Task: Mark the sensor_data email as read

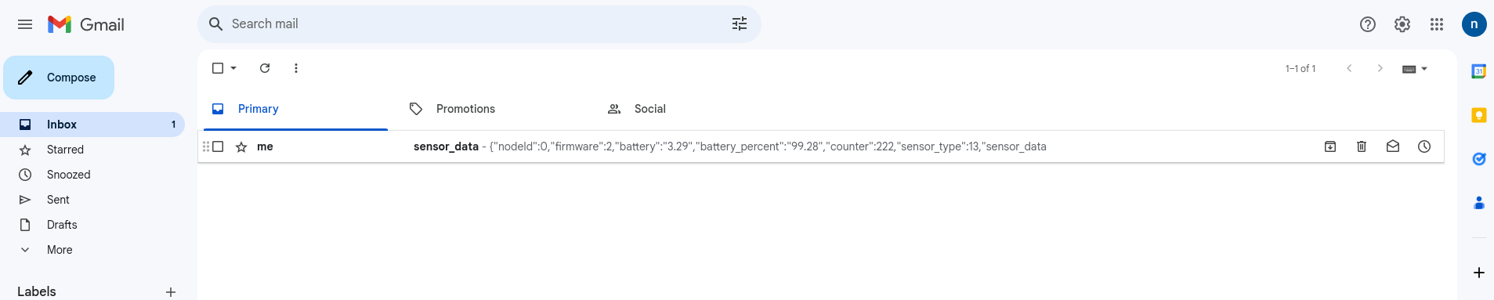Action: click(x=1393, y=146)
